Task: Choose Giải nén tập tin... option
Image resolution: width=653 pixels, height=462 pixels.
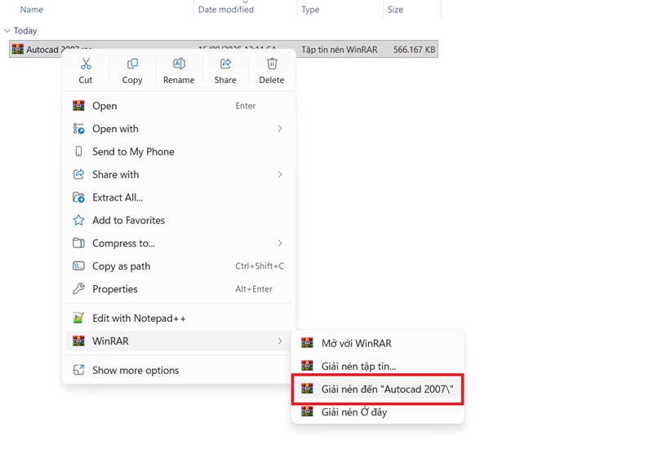Action: click(x=358, y=366)
